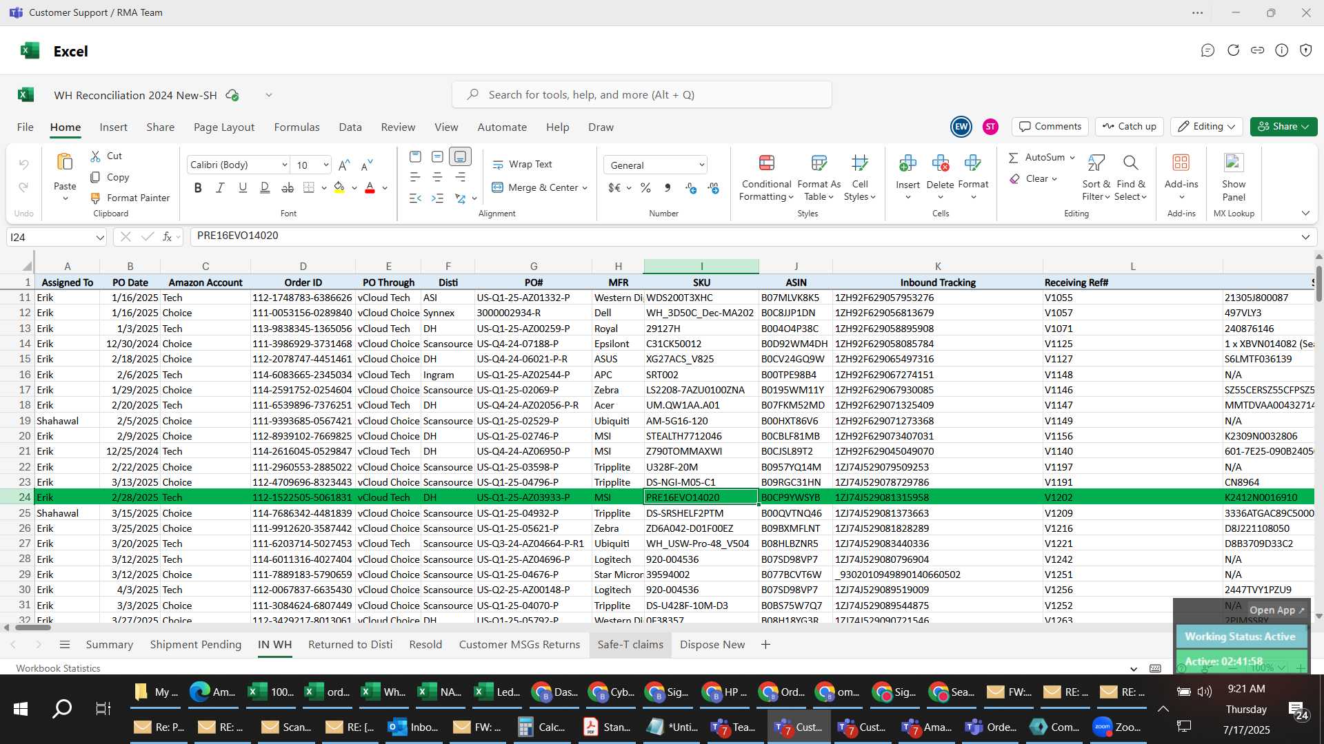Viewport: 1324px width, 744px height.
Task: Click the Copy icon
Action: (95, 177)
